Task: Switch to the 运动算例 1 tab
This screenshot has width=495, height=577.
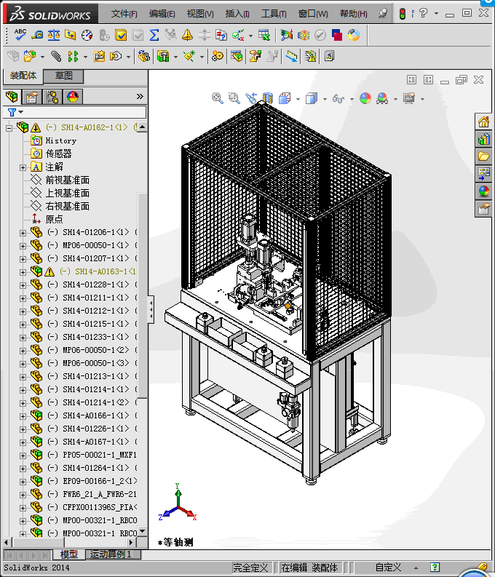Action: coord(113,554)
